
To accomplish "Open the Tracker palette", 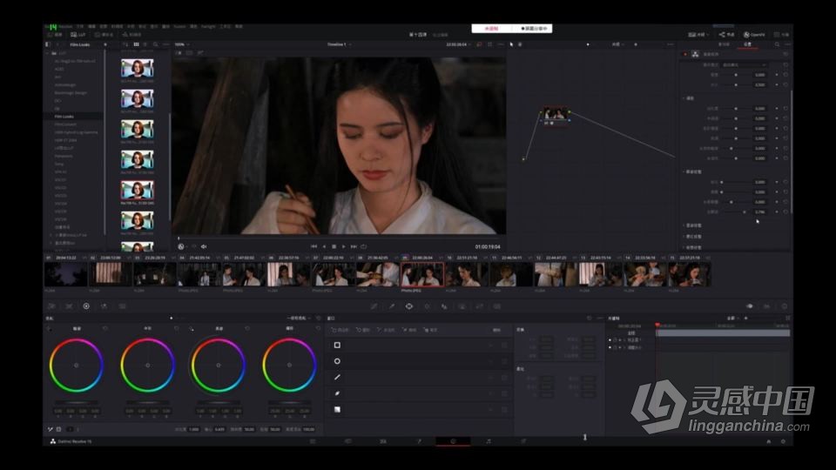I will (427, 306).
